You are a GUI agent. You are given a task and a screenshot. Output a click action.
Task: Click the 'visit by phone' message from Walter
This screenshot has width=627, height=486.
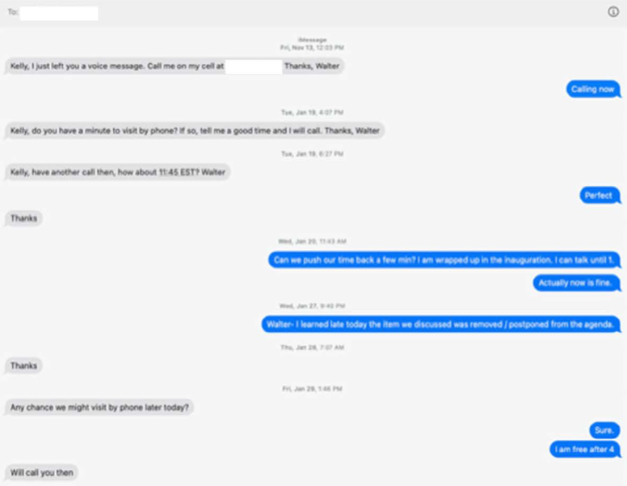195,131
